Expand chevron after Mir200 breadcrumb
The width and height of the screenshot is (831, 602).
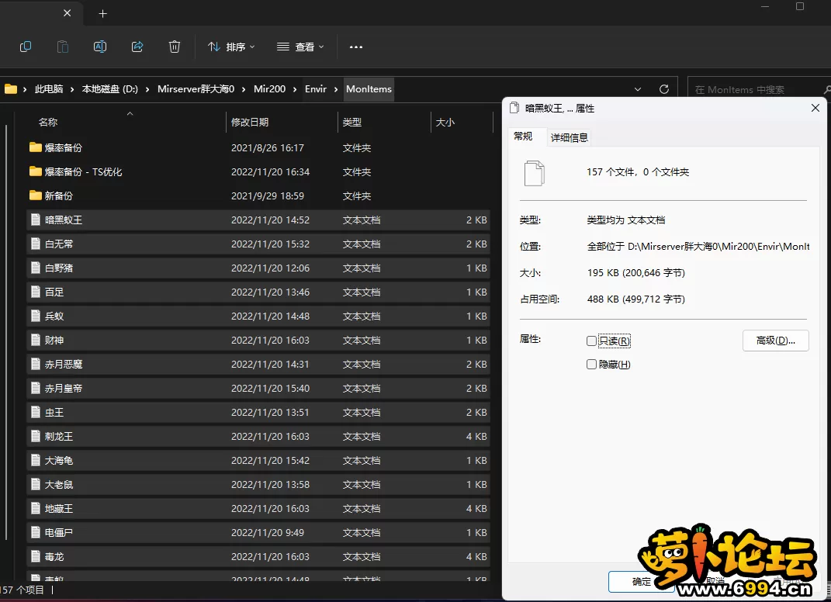(295, 89)
